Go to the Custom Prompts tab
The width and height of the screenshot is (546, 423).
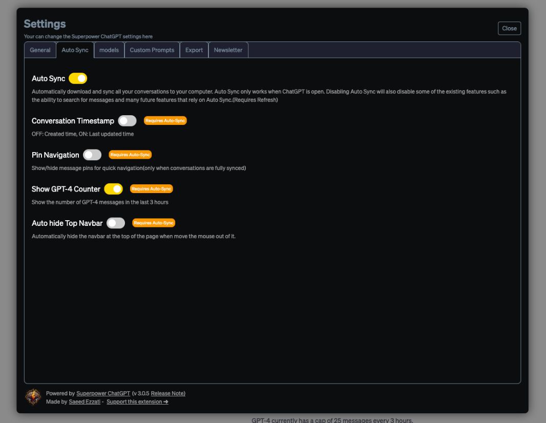click(x=152, y=50)
